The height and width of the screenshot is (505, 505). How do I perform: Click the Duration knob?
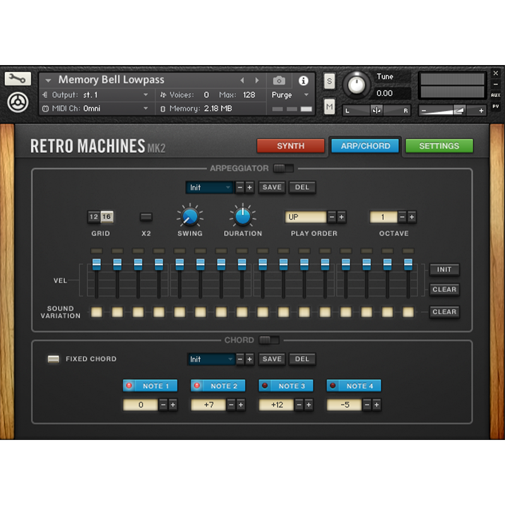pos(243,216)
